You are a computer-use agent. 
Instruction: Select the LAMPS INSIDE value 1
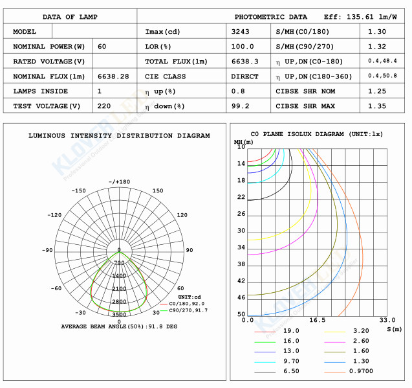(100, 91)
